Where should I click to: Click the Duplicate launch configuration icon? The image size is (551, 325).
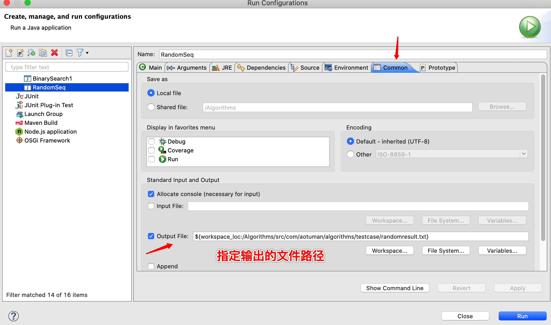43,53
